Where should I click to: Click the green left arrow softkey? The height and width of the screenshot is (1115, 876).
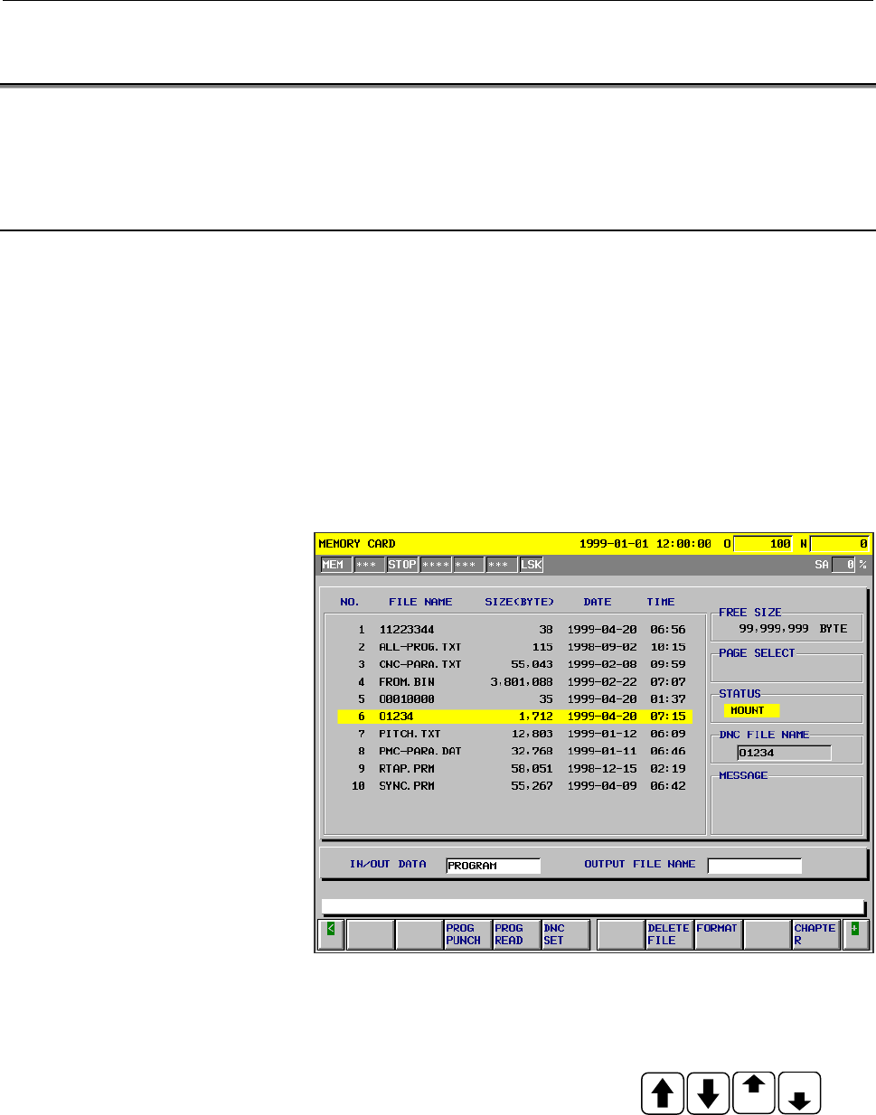(331, 934)
